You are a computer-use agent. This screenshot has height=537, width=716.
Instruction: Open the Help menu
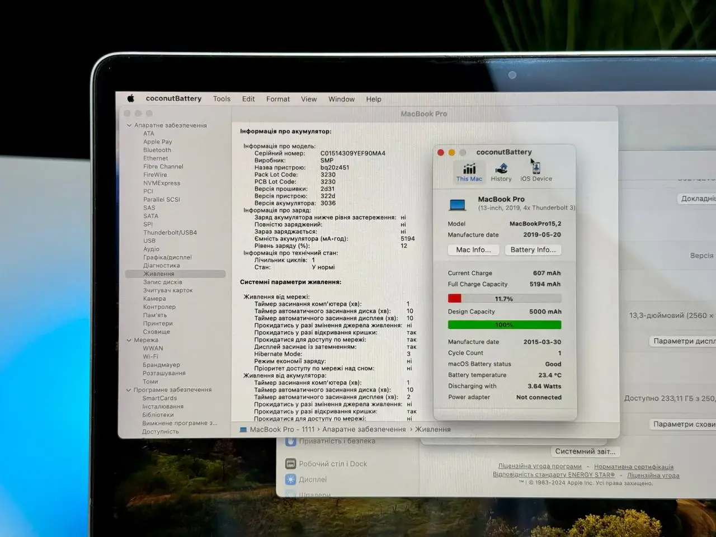pos(374,99)
